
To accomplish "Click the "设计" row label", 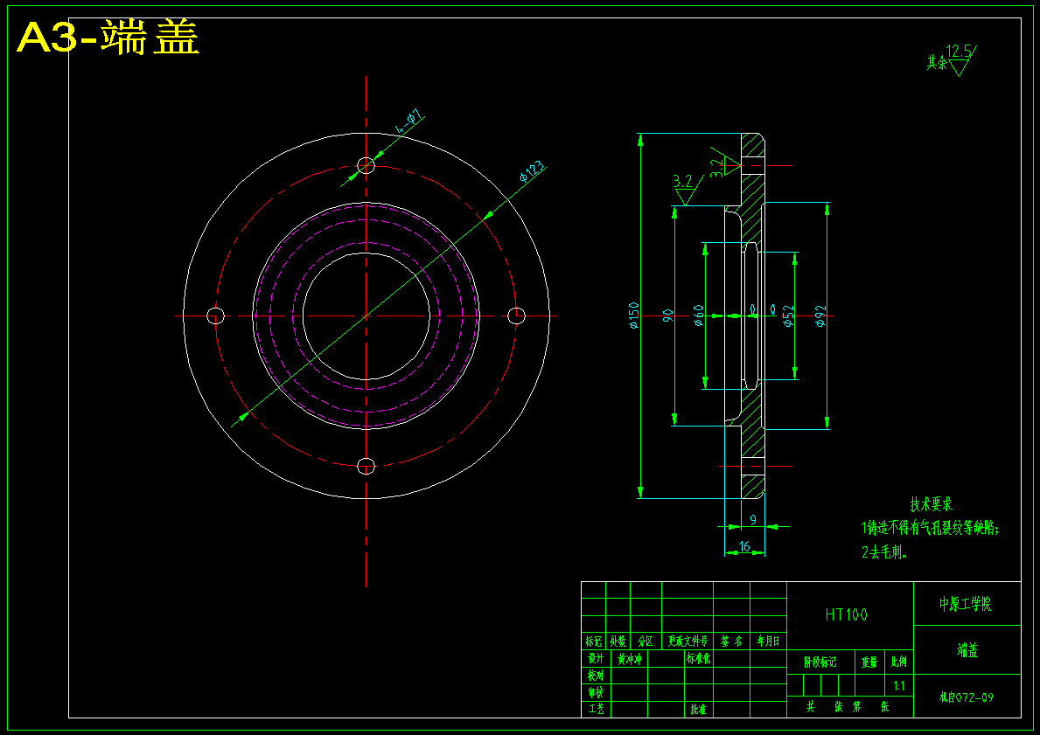I will [595, 659].
